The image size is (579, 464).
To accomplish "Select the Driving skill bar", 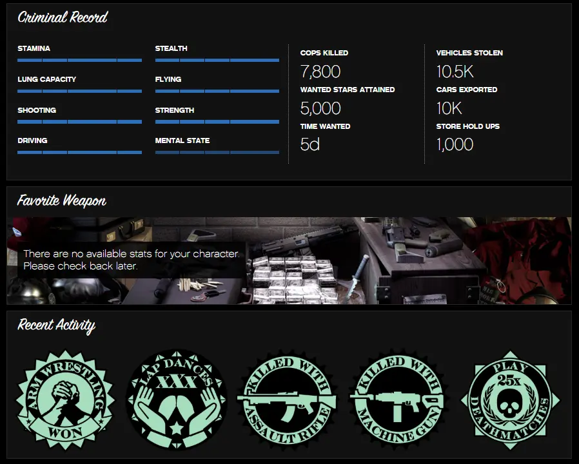I will (79, 152).
